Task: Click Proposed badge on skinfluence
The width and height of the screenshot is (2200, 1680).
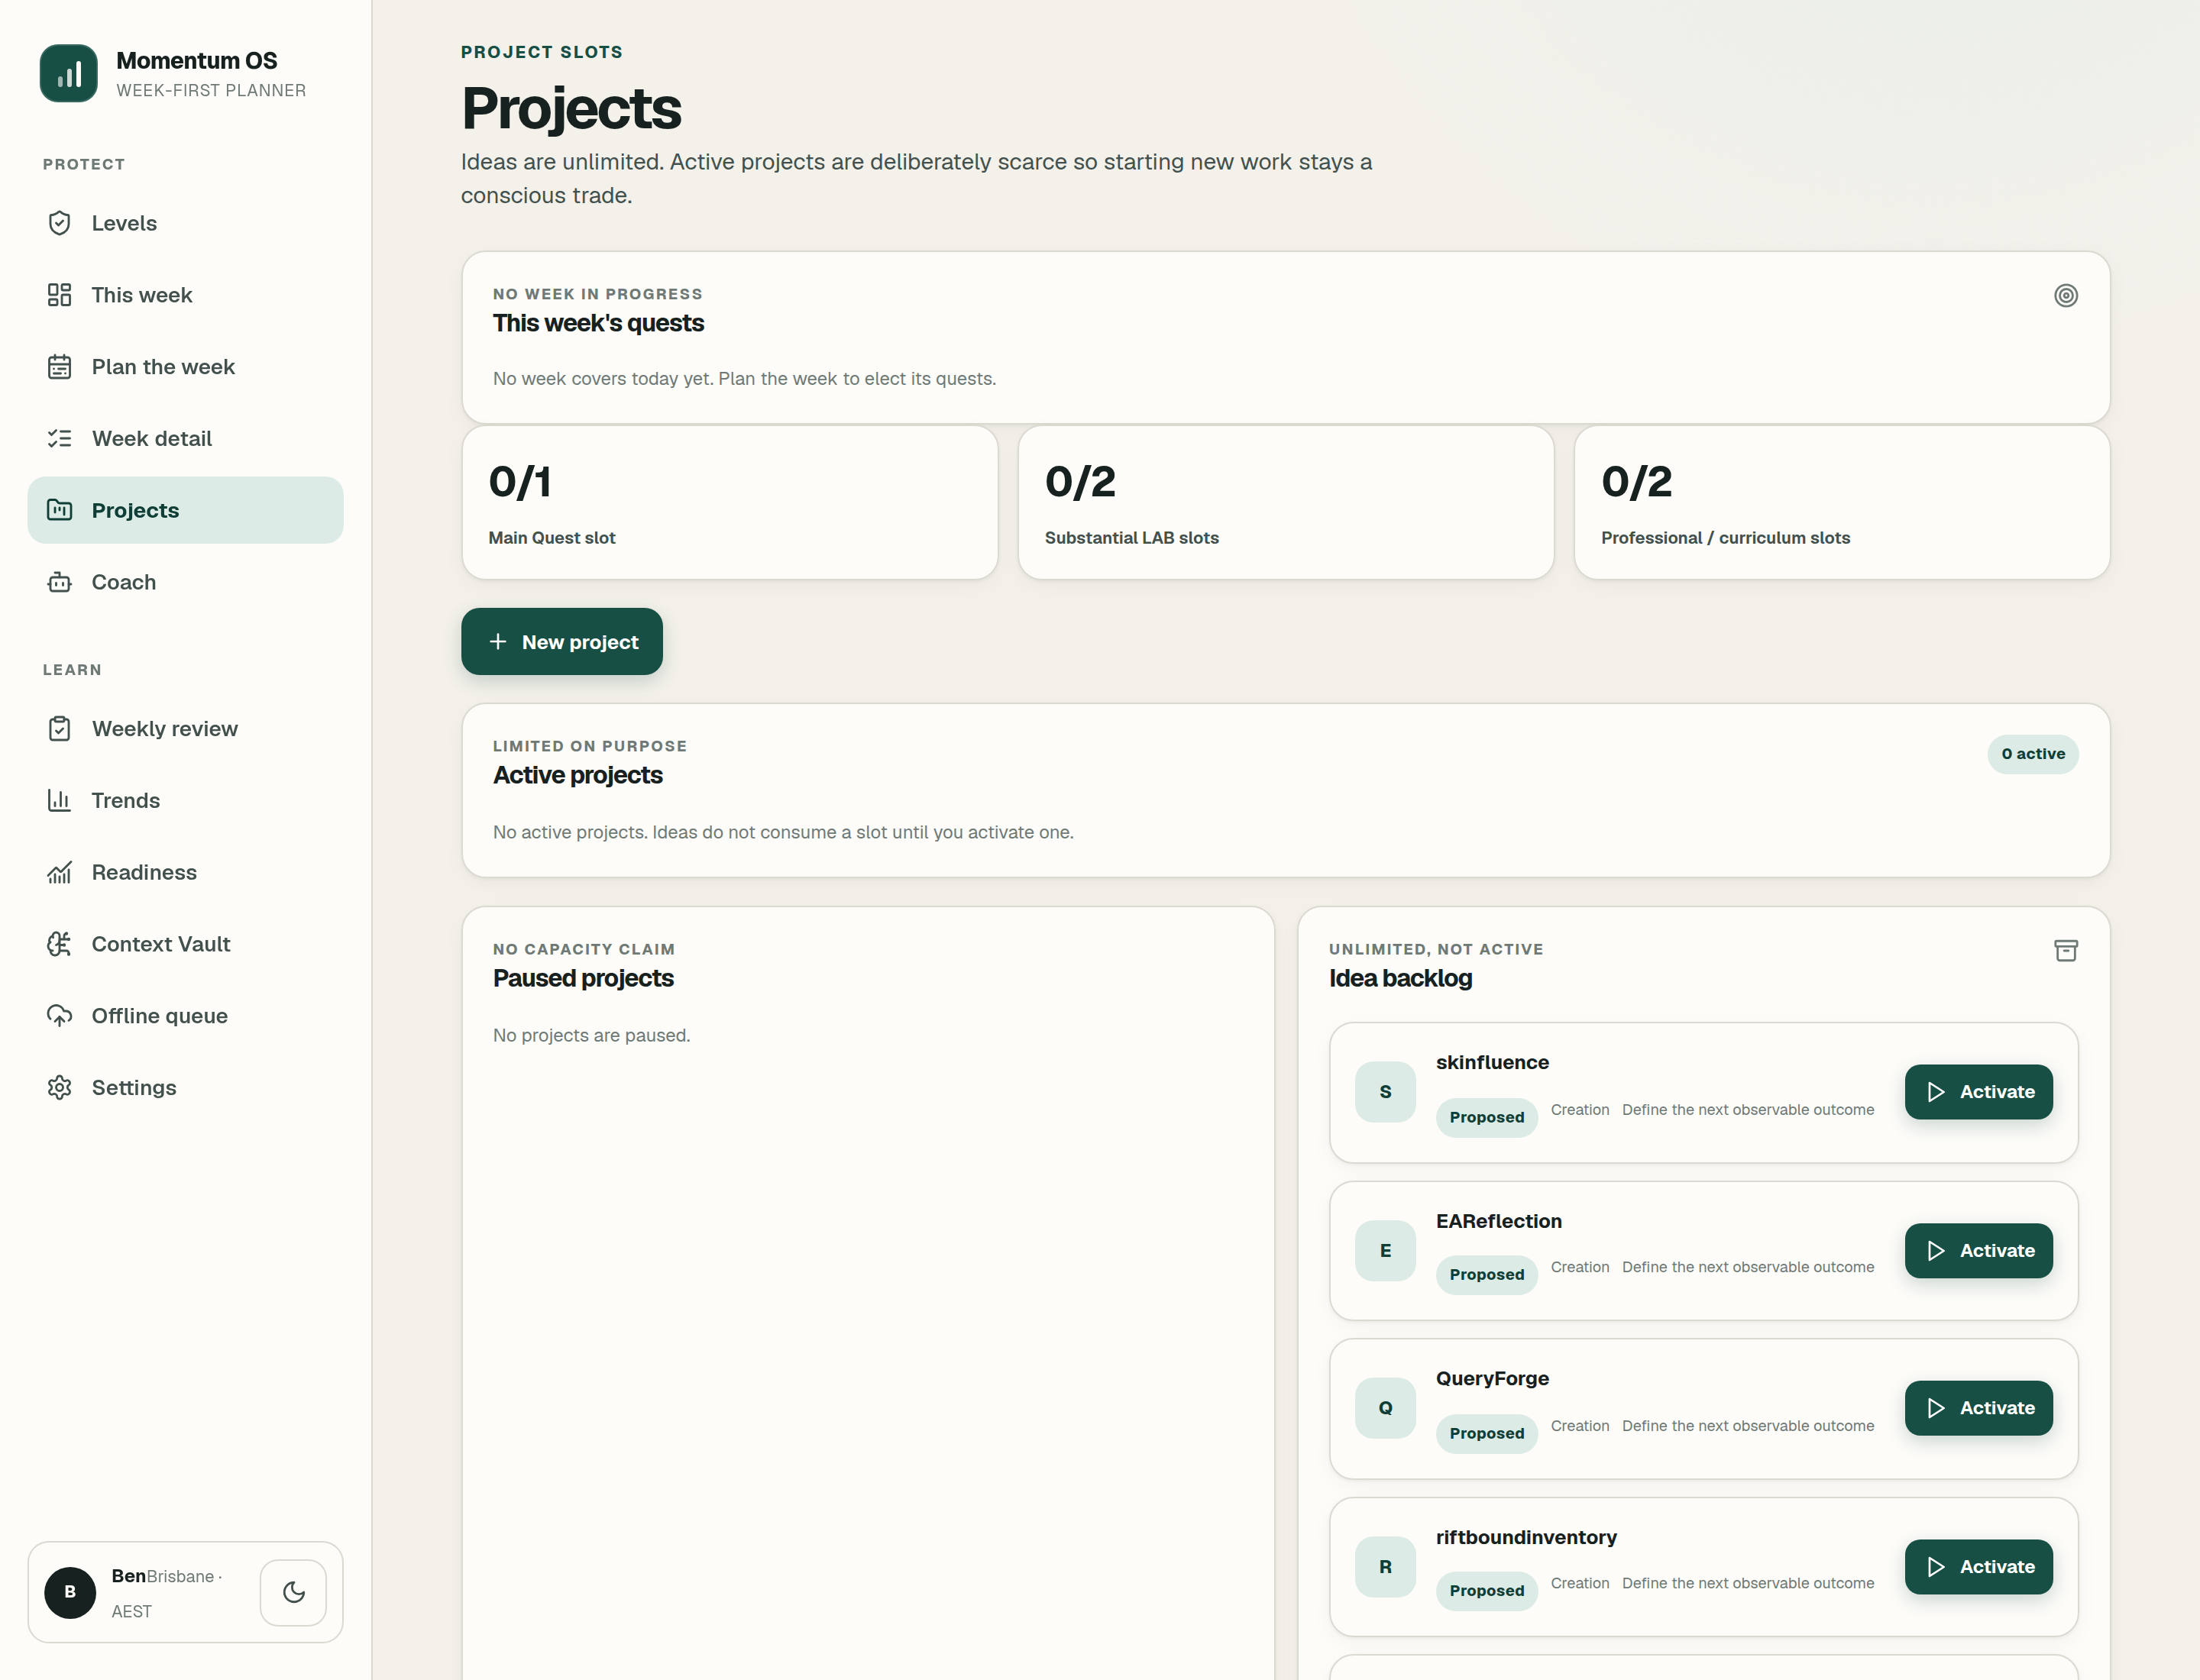Action: 1487,1118
